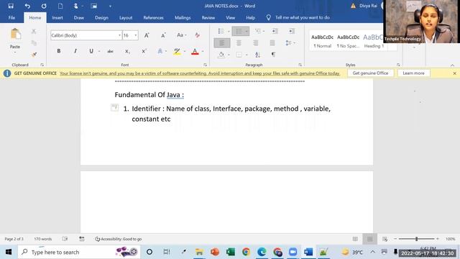The height and width of the screenshot is (259, 460).
Task: Open the line spacing dropdown
Action: pos(290,43)
